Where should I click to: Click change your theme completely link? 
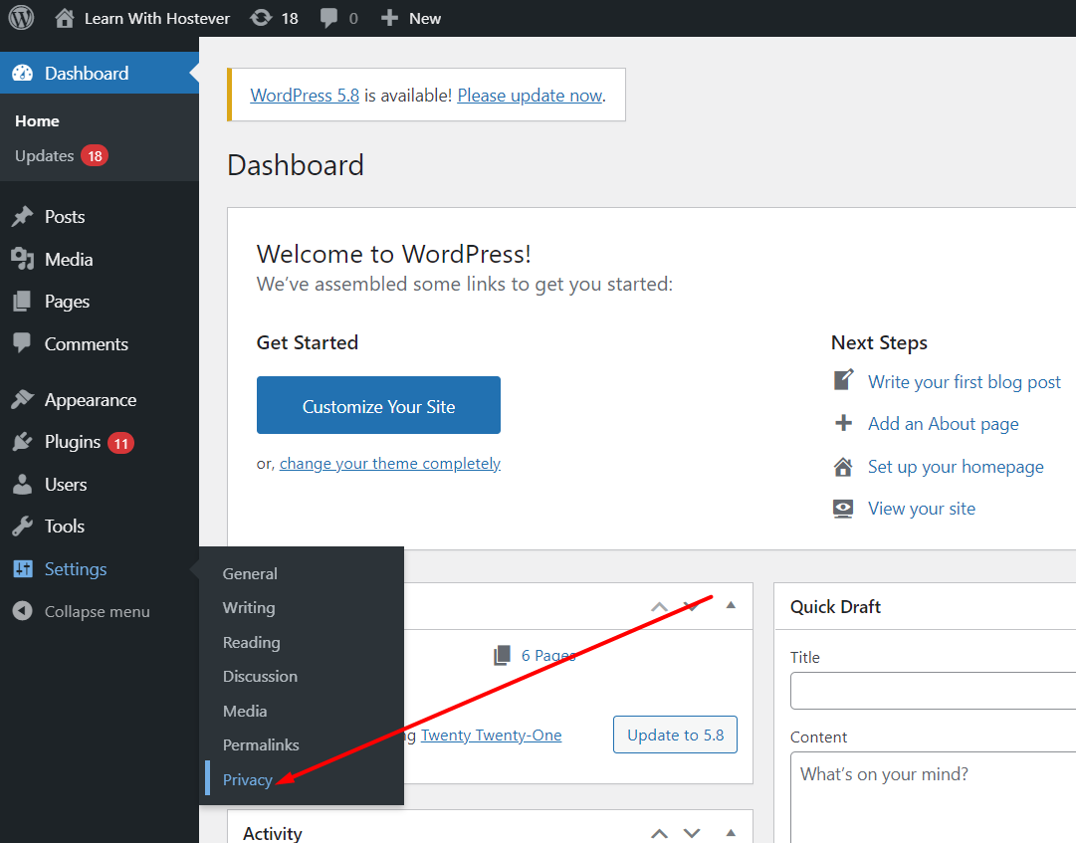pyautogui.click(x=390, y=464)
